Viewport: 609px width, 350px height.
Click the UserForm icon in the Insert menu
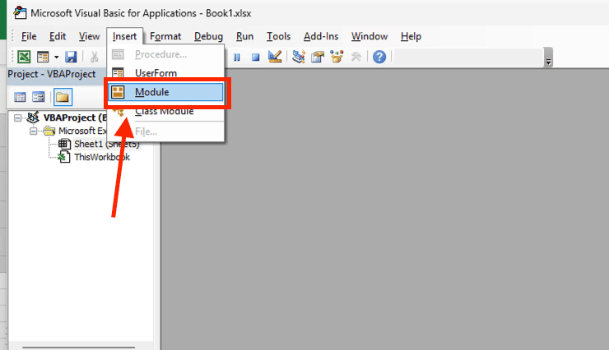(118, 73)
